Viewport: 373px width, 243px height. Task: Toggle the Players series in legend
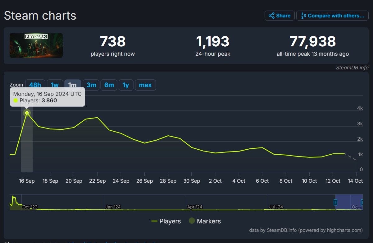[166, 221]
